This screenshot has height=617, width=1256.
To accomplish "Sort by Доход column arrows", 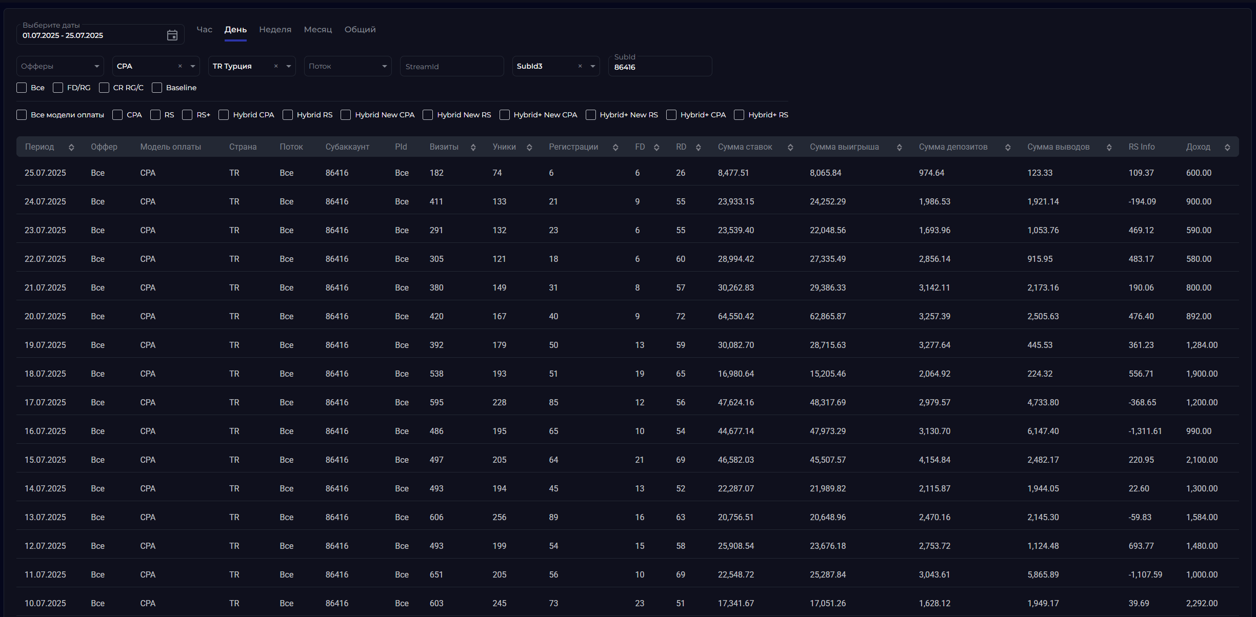I will tap(1227, 148).
